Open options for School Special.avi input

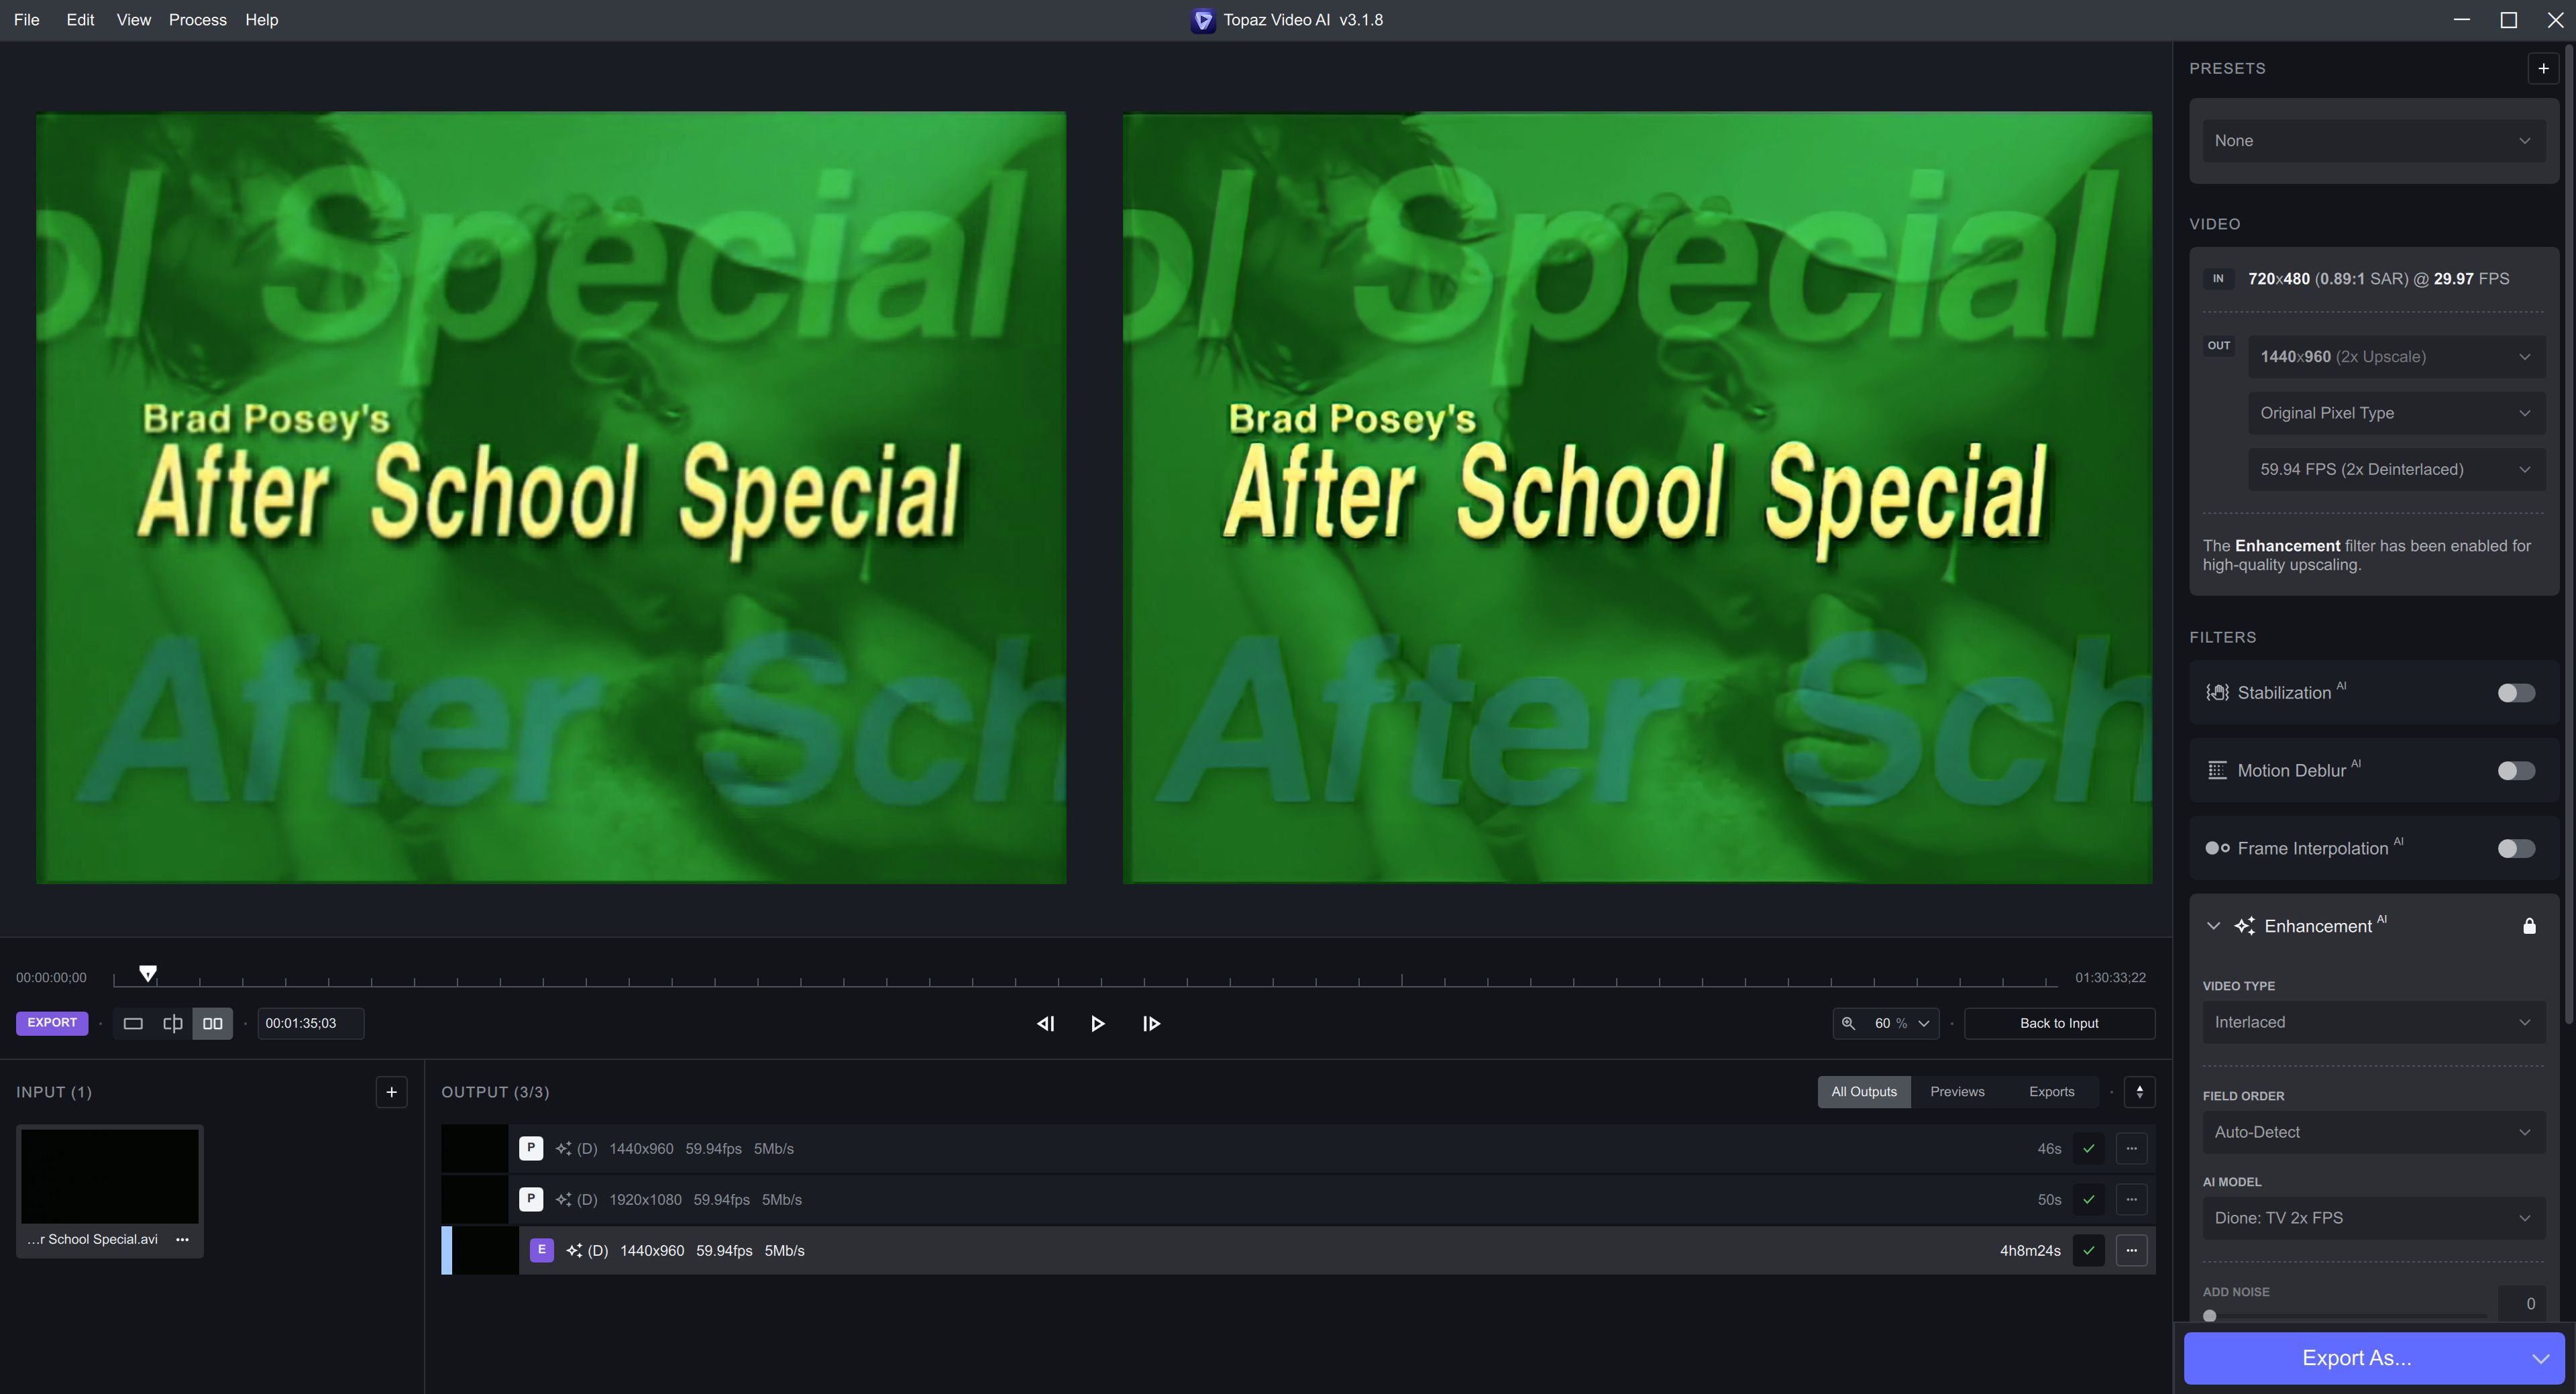pyautogui.click(x=182, y=1239)
